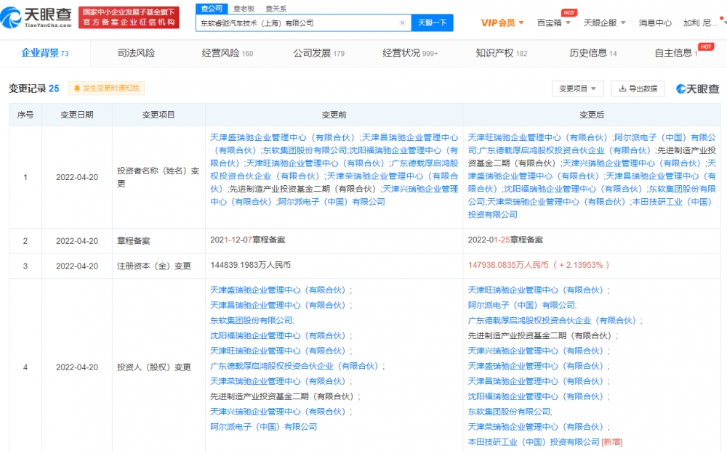This screenshot has width=727, height=453.
Task: Click the 变更项目 column header
Action: coord(158,115)
